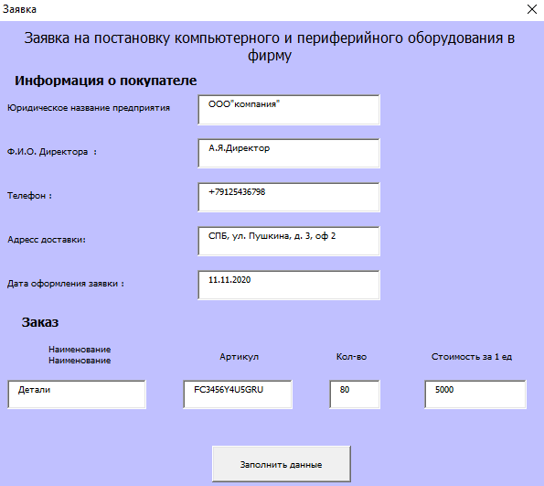Click the 'Заказ' section heading
The height and width of the screenshot is (486, 544).
(x=40, y=322)
